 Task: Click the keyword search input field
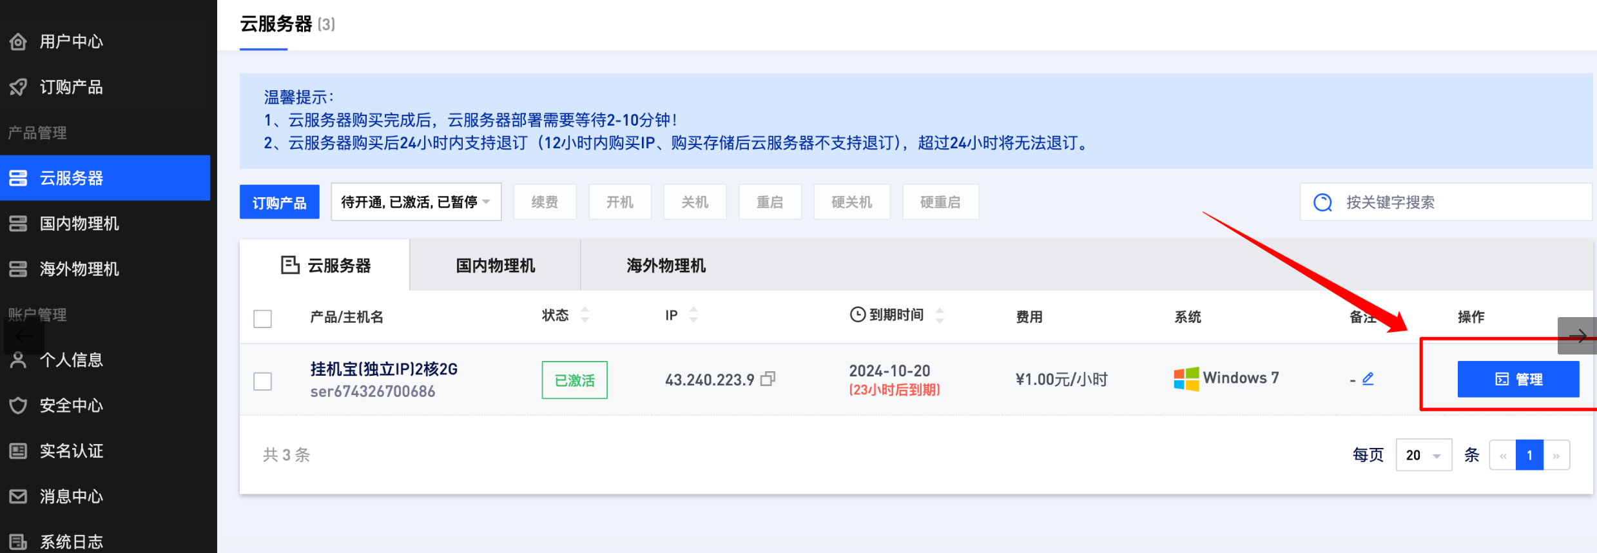[1463, 202]
